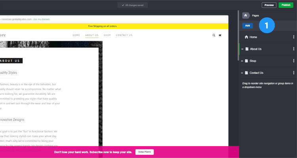Publish the website
This screenshot has height=158, width=297.
(286, 5)
